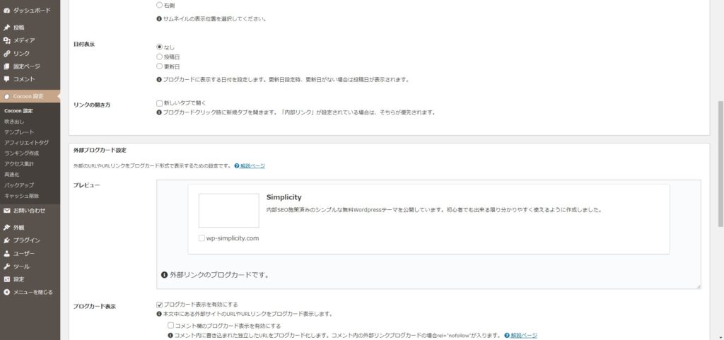Select the なし date display radio

click(x=159, y=47)
